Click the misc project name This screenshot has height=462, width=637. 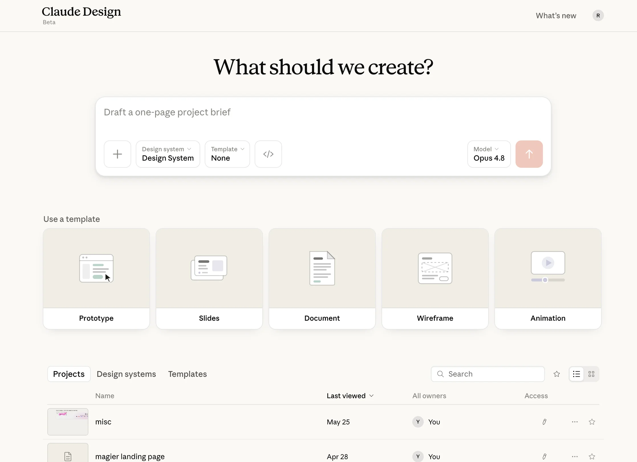click(103, 422)
